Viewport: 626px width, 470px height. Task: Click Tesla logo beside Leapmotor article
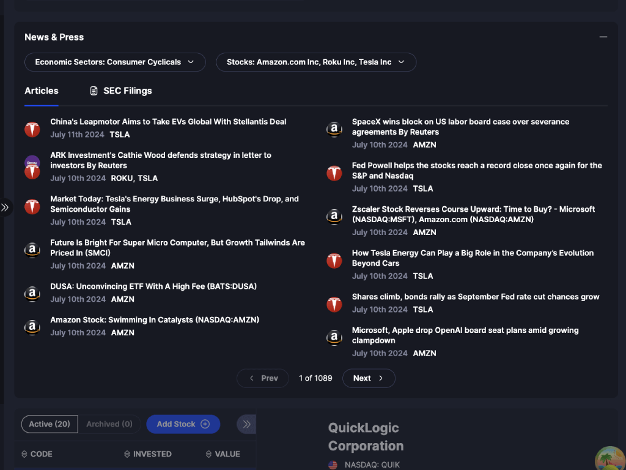pos(32,129)
